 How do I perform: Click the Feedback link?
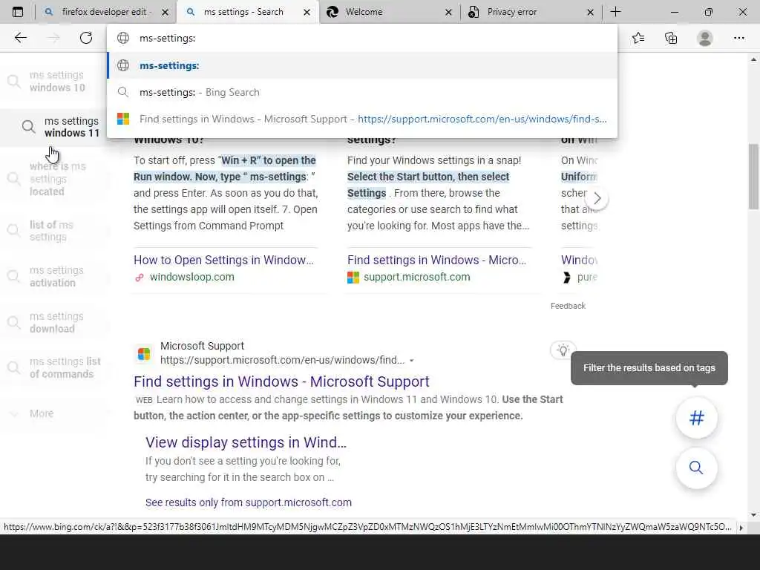[x=568, y=306]
